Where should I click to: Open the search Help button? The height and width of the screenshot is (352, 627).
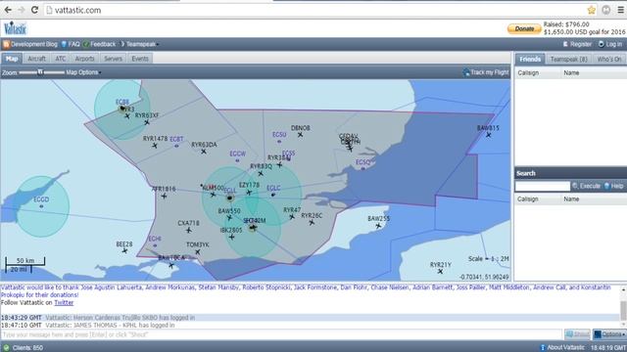click(614, 187)
